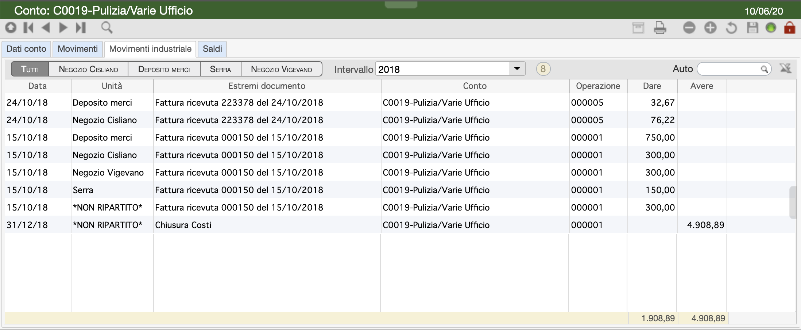Click the 750,00 Dare amount
The width and height of the screenshot is (801, 330).
(x=660, y=138)
